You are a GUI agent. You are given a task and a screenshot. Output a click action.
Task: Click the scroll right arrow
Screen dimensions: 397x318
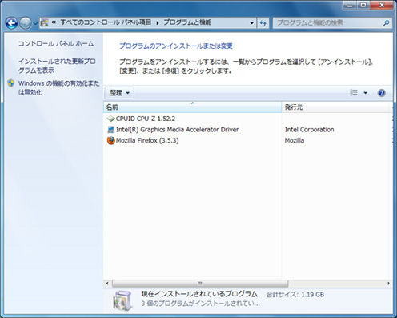click(x=388, y=284)
